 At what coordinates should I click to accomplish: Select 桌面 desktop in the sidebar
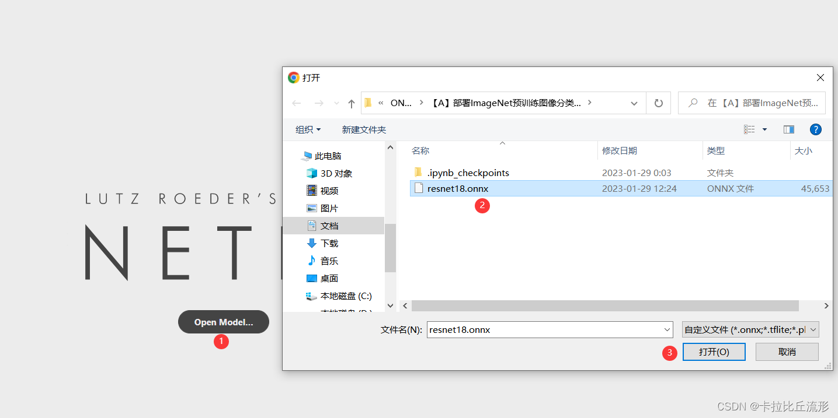(322, 278)
